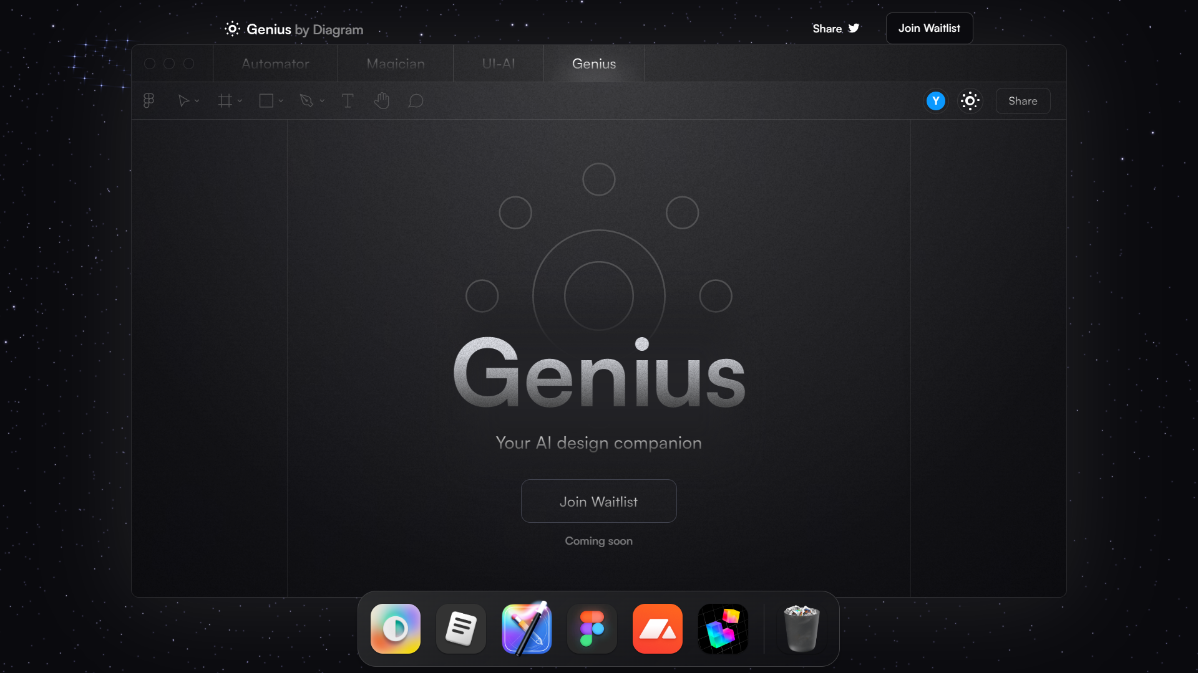Click the window maximize circle button
This screenshot has width=1198, height=673.
[x=189, y=64]
